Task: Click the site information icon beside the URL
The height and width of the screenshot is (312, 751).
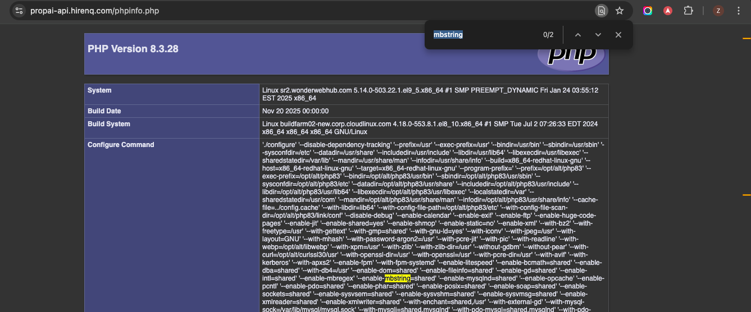Action: (19, 11)
